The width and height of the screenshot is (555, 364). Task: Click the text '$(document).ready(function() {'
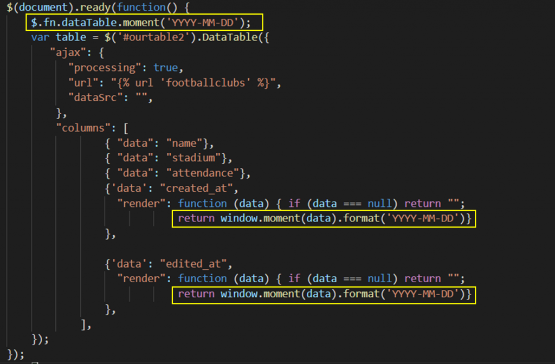(x=98, y=7)
